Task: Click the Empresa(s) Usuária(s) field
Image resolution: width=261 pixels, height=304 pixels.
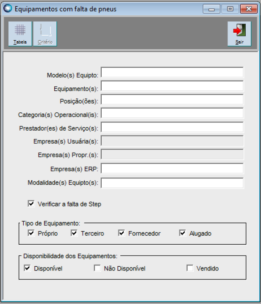Action: pos(172,141)
